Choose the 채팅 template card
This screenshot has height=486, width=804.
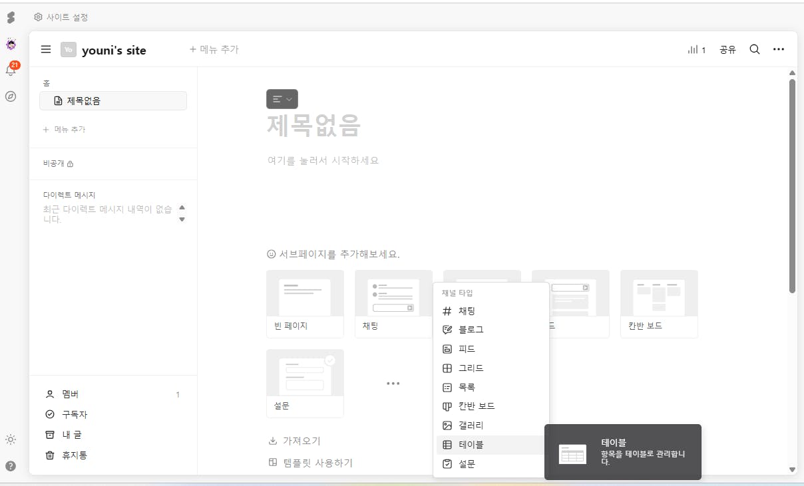[x=393, y=304]
